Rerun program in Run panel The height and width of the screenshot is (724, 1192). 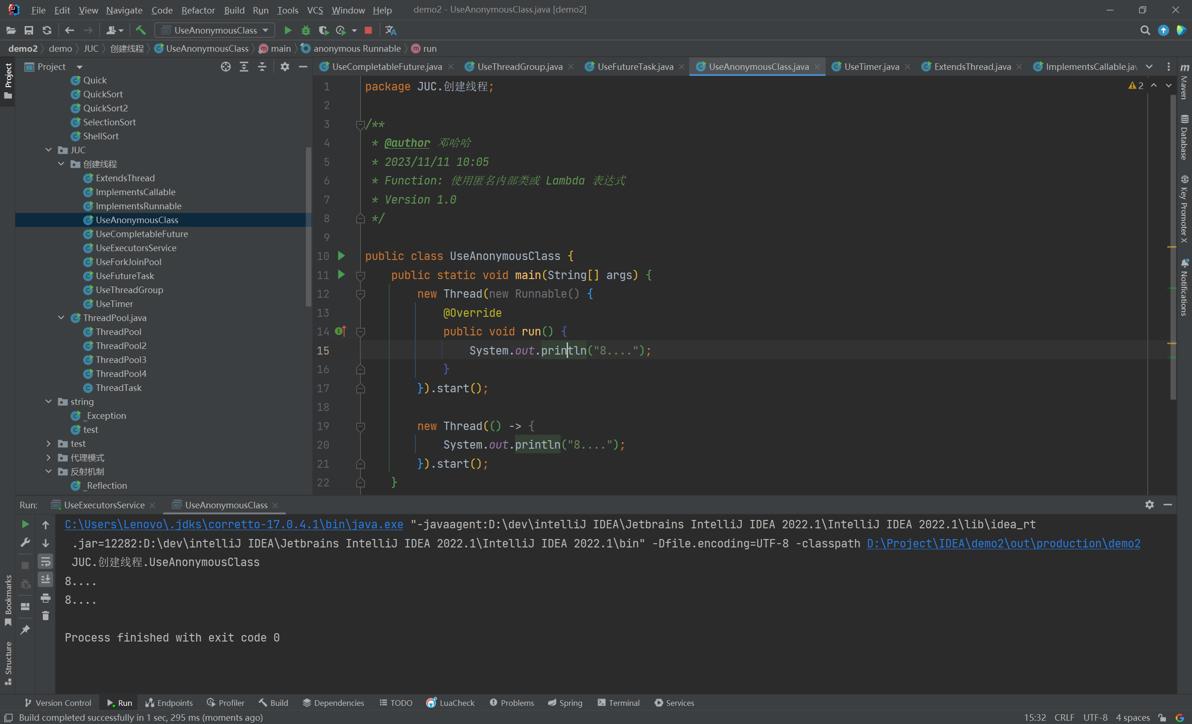[x=25, y=525]
